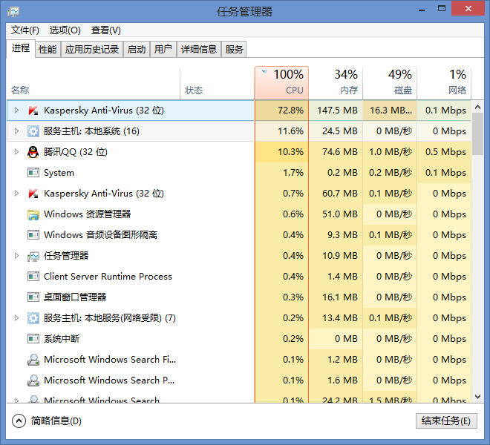Click the Client Server Runtime Process icon
The image size is (490, 445).
[33, 277]
